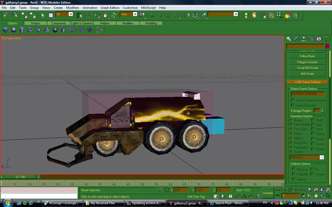Open the selection filter 'All' dropdown

(x=71, y=14)
